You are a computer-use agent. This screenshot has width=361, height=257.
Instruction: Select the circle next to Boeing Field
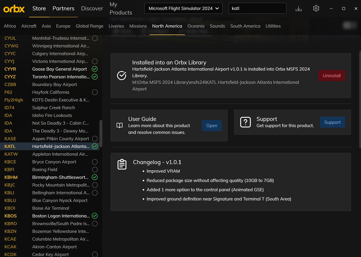point(95,170)
